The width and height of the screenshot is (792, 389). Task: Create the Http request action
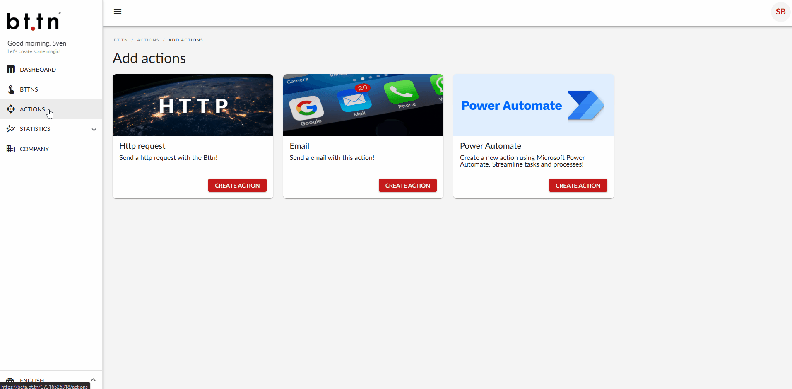pyautogui.click(x=237, y=185)
